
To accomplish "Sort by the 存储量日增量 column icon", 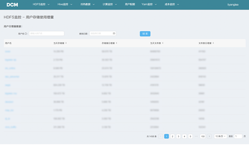I will coord(117,43).
